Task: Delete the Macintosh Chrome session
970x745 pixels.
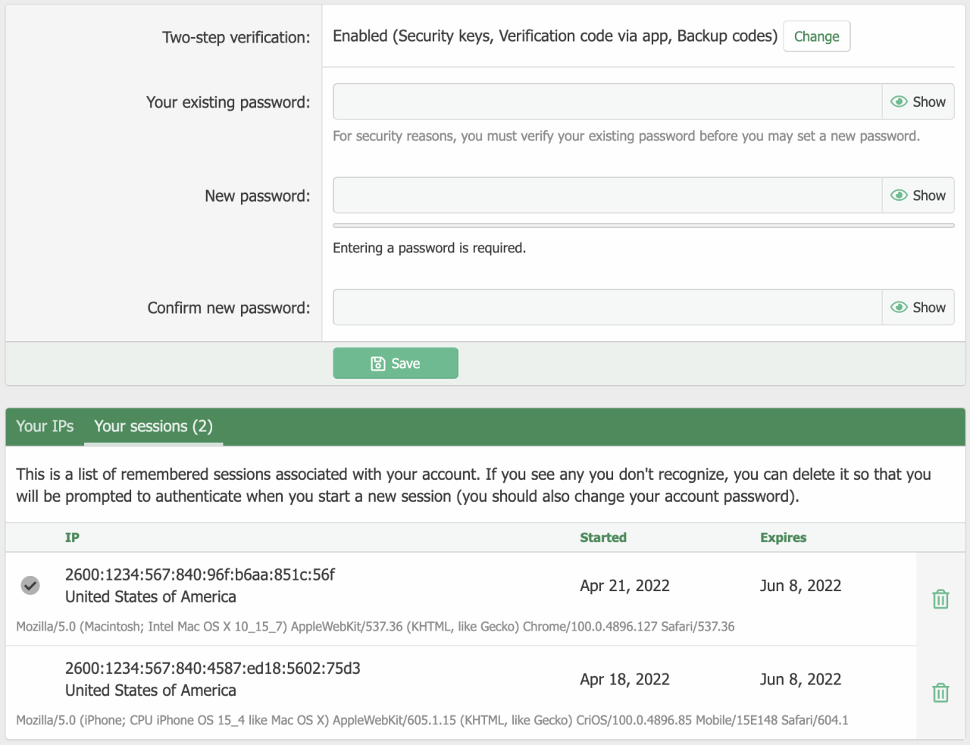Action: pos(940,599)
